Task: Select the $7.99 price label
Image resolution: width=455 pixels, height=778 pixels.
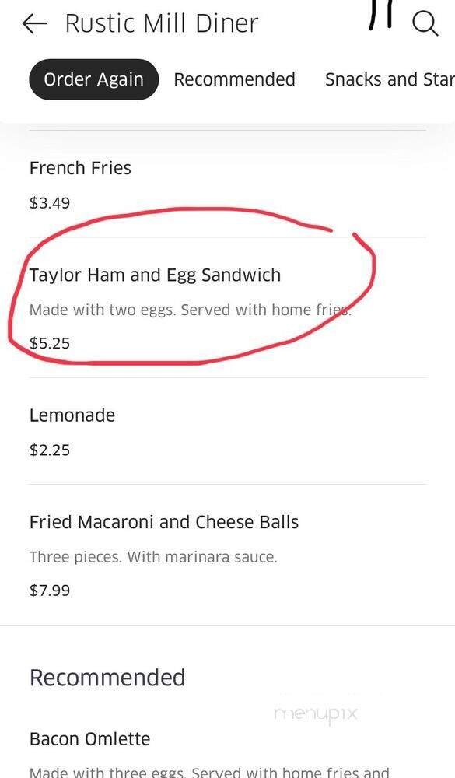Action: (49, 590)
